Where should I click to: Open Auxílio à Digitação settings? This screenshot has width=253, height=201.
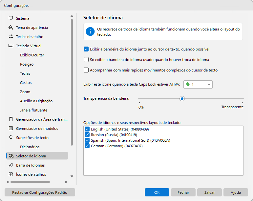coord(37,101)
